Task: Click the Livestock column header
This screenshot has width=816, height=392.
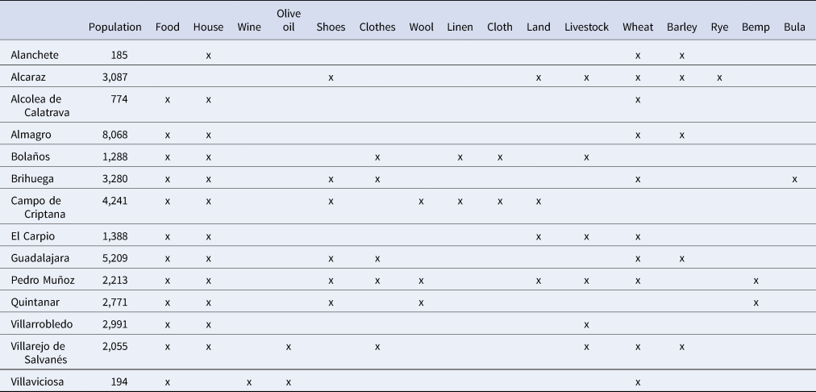Action: pyautogui.click(x=586, y=27)
